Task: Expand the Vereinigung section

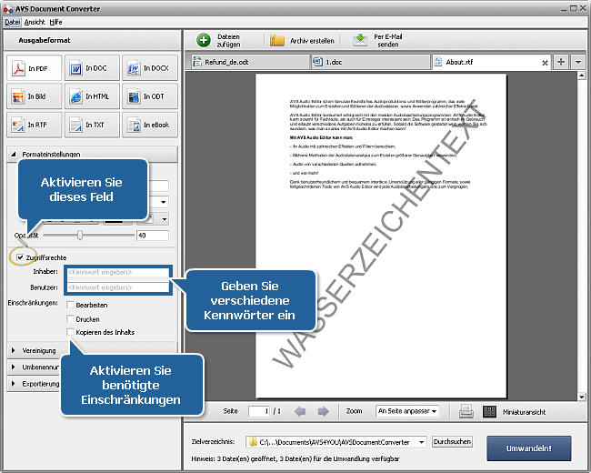Action: tap(14, 350)
